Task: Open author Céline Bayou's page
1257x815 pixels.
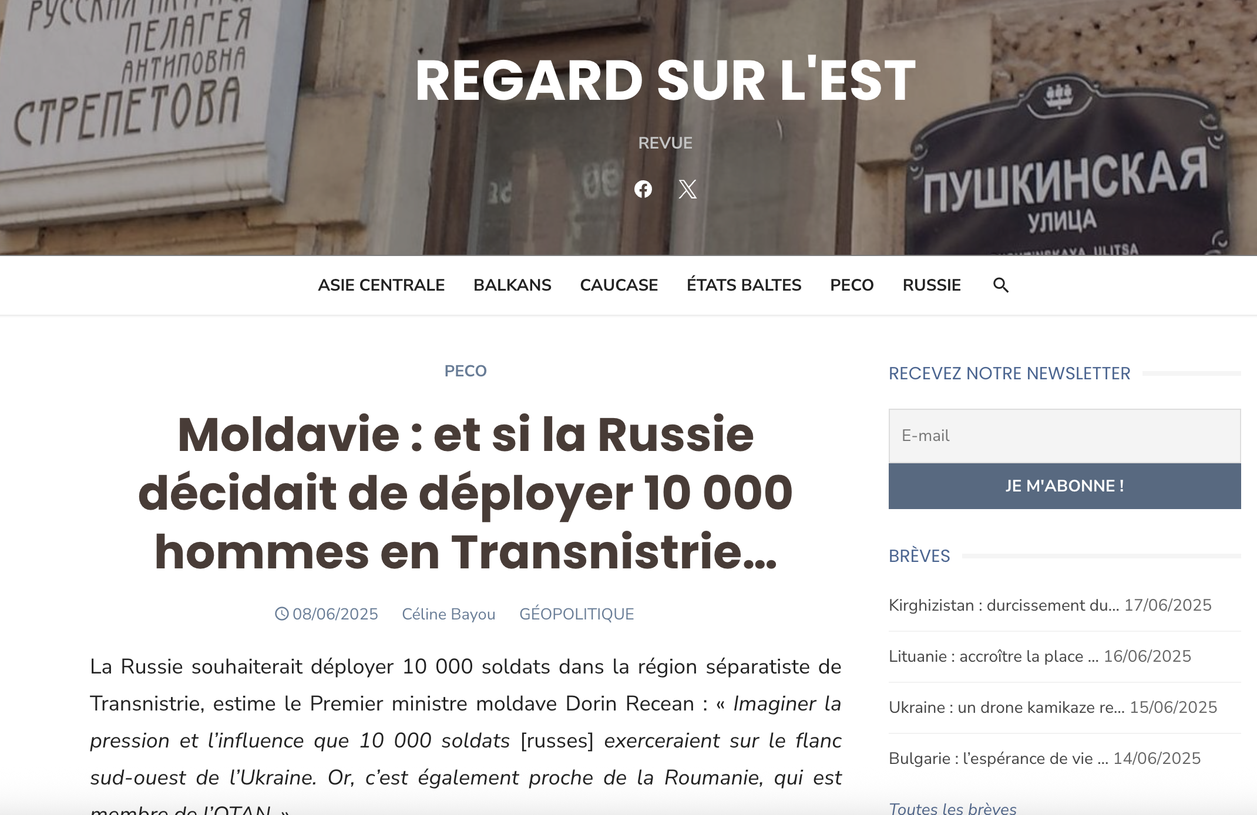Action: 448,614
